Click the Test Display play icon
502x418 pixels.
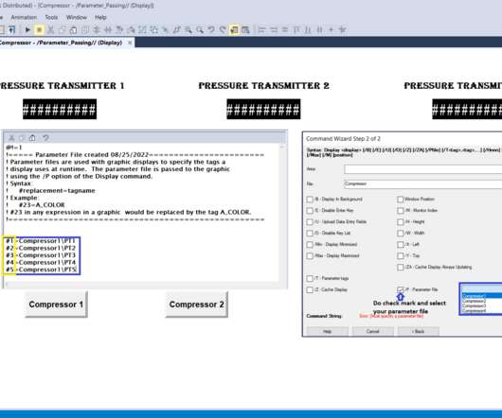(27, 29)
